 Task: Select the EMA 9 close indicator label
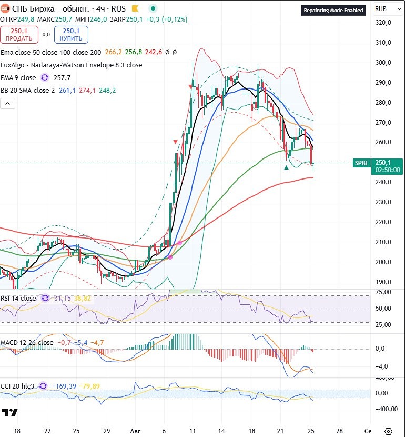18,77
